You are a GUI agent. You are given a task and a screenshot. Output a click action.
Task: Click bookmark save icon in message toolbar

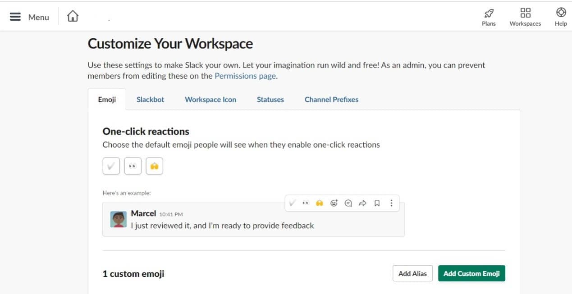[377, 203]
